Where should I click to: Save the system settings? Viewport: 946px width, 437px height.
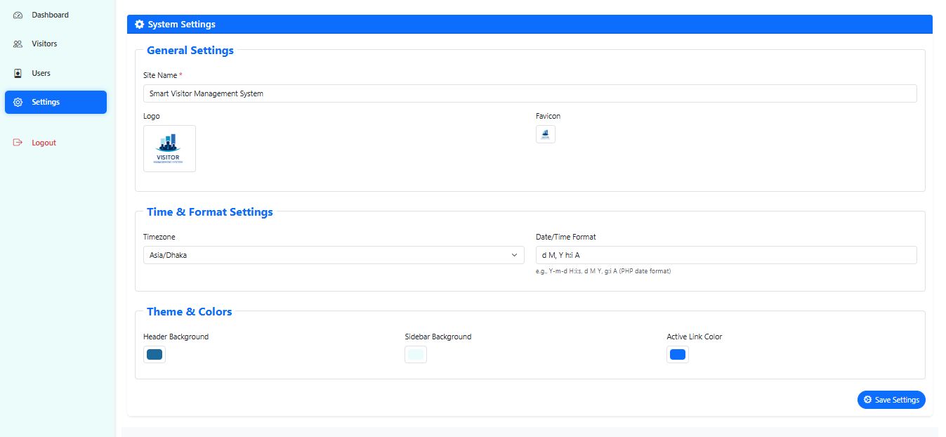point(891,400)
